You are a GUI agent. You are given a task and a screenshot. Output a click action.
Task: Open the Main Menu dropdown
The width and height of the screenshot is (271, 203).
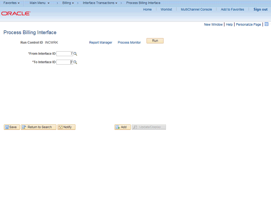click(39, 3)
